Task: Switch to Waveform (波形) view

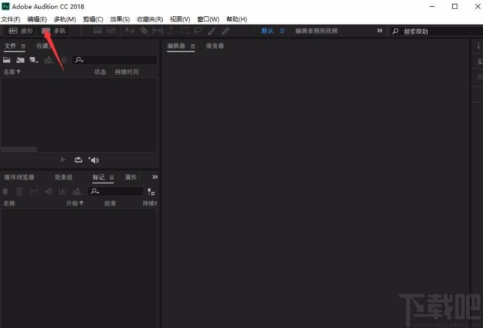Action: 20,31
